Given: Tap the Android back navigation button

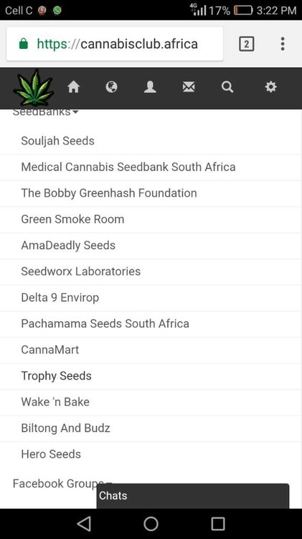Looking at the screenshot, I should tap(84, 524).
